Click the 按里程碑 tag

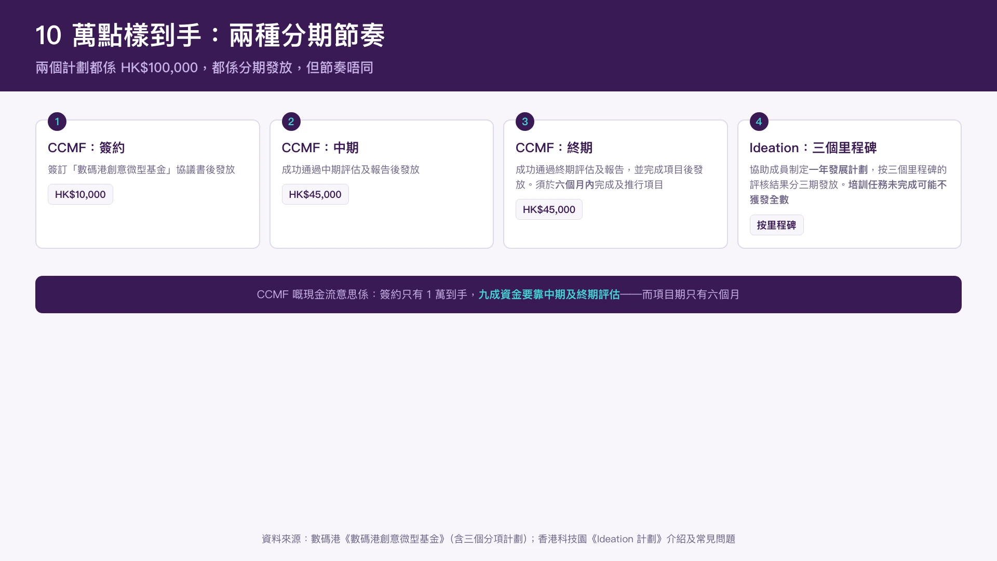776,225
